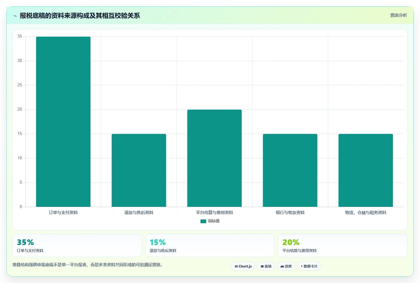Click the y-axis value 5
This screenshot has width=420, height=283.
[21, 182]
